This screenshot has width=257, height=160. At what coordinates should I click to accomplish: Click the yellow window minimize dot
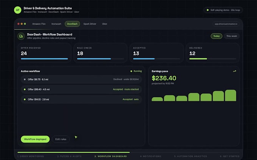22,24
